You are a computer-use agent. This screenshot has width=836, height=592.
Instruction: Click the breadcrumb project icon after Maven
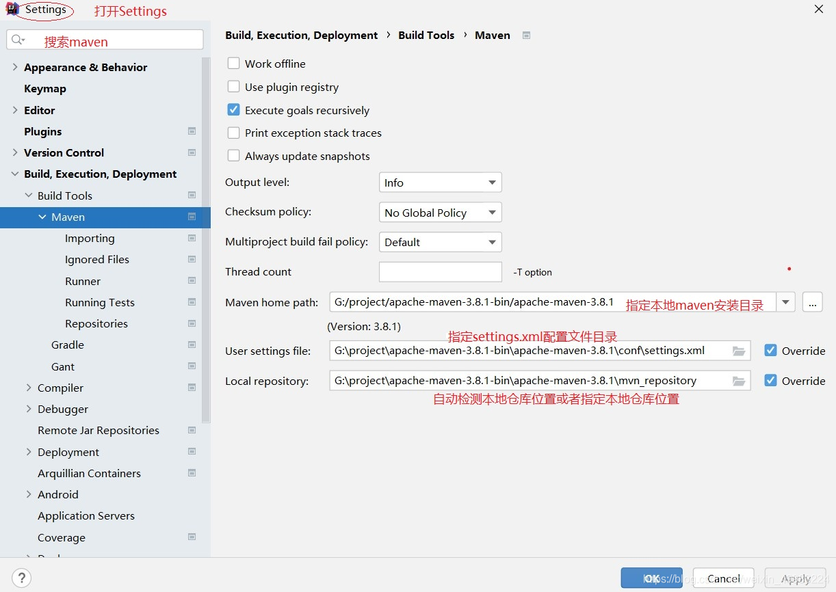(x=526, y=36)
